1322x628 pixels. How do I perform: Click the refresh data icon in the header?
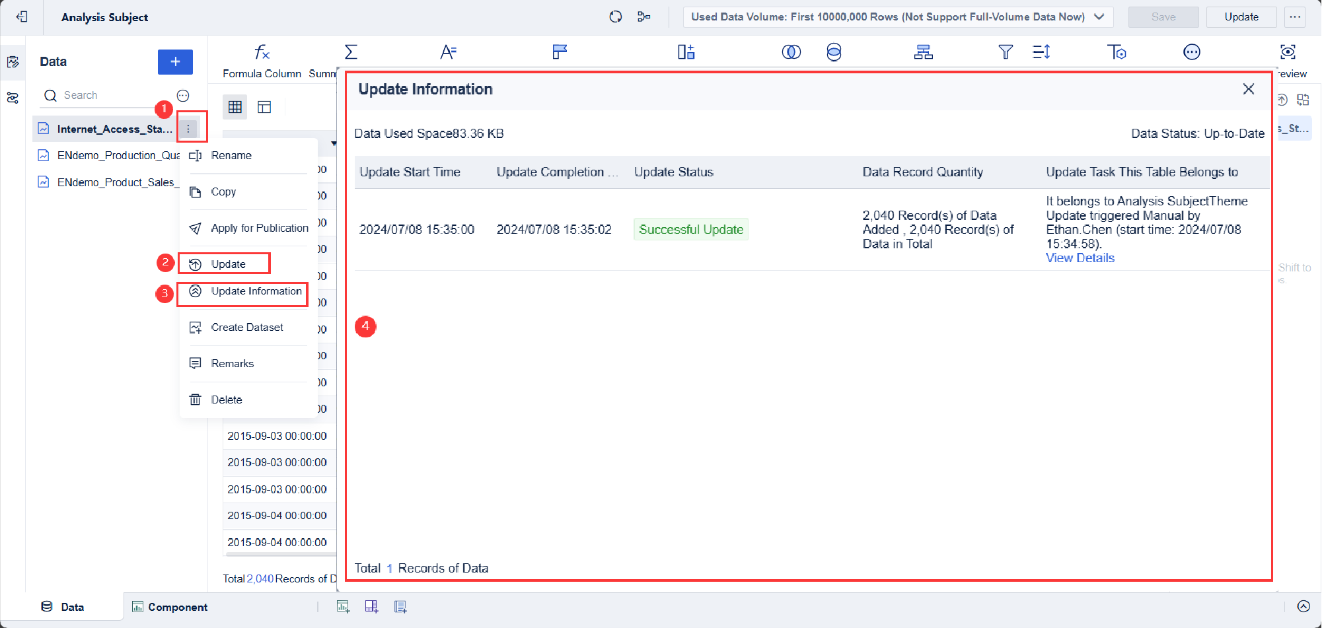pyautogui.click(x=615, y=17)
